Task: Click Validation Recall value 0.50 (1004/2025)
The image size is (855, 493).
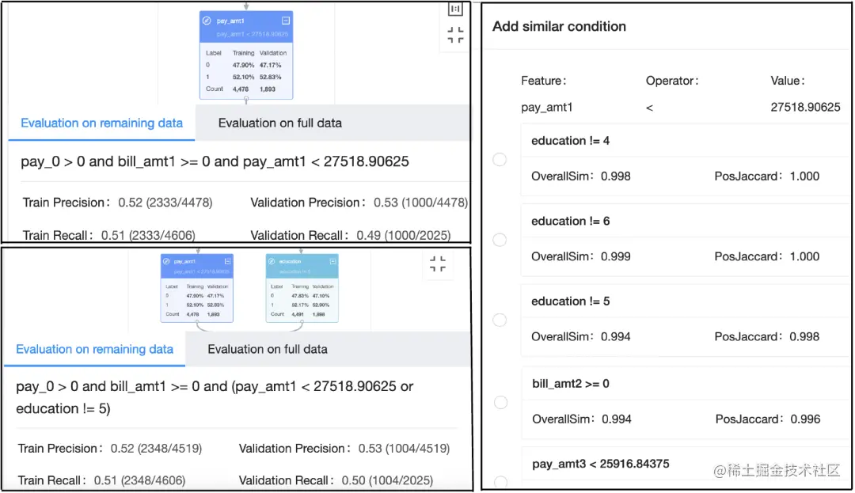Action: click(x=387, y=480)
